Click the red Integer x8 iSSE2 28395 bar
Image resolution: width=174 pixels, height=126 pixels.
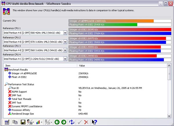pos(120,30)
